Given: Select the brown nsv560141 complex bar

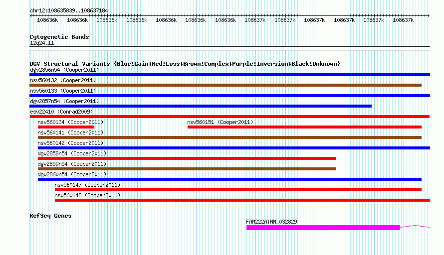Looking at the screenshot, I should [229, 137].
